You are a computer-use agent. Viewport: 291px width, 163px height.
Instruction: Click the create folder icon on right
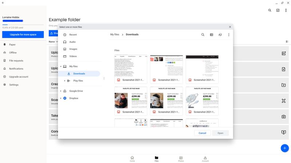pyautogui.click(x=284, y=85)
